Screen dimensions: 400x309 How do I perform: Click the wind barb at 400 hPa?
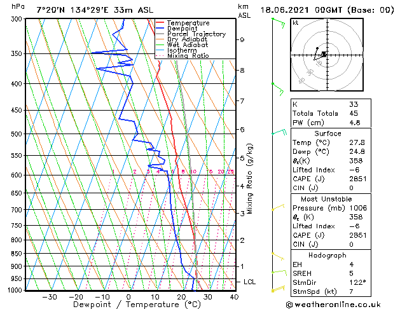pyautogui.click(x=277, y=87)
